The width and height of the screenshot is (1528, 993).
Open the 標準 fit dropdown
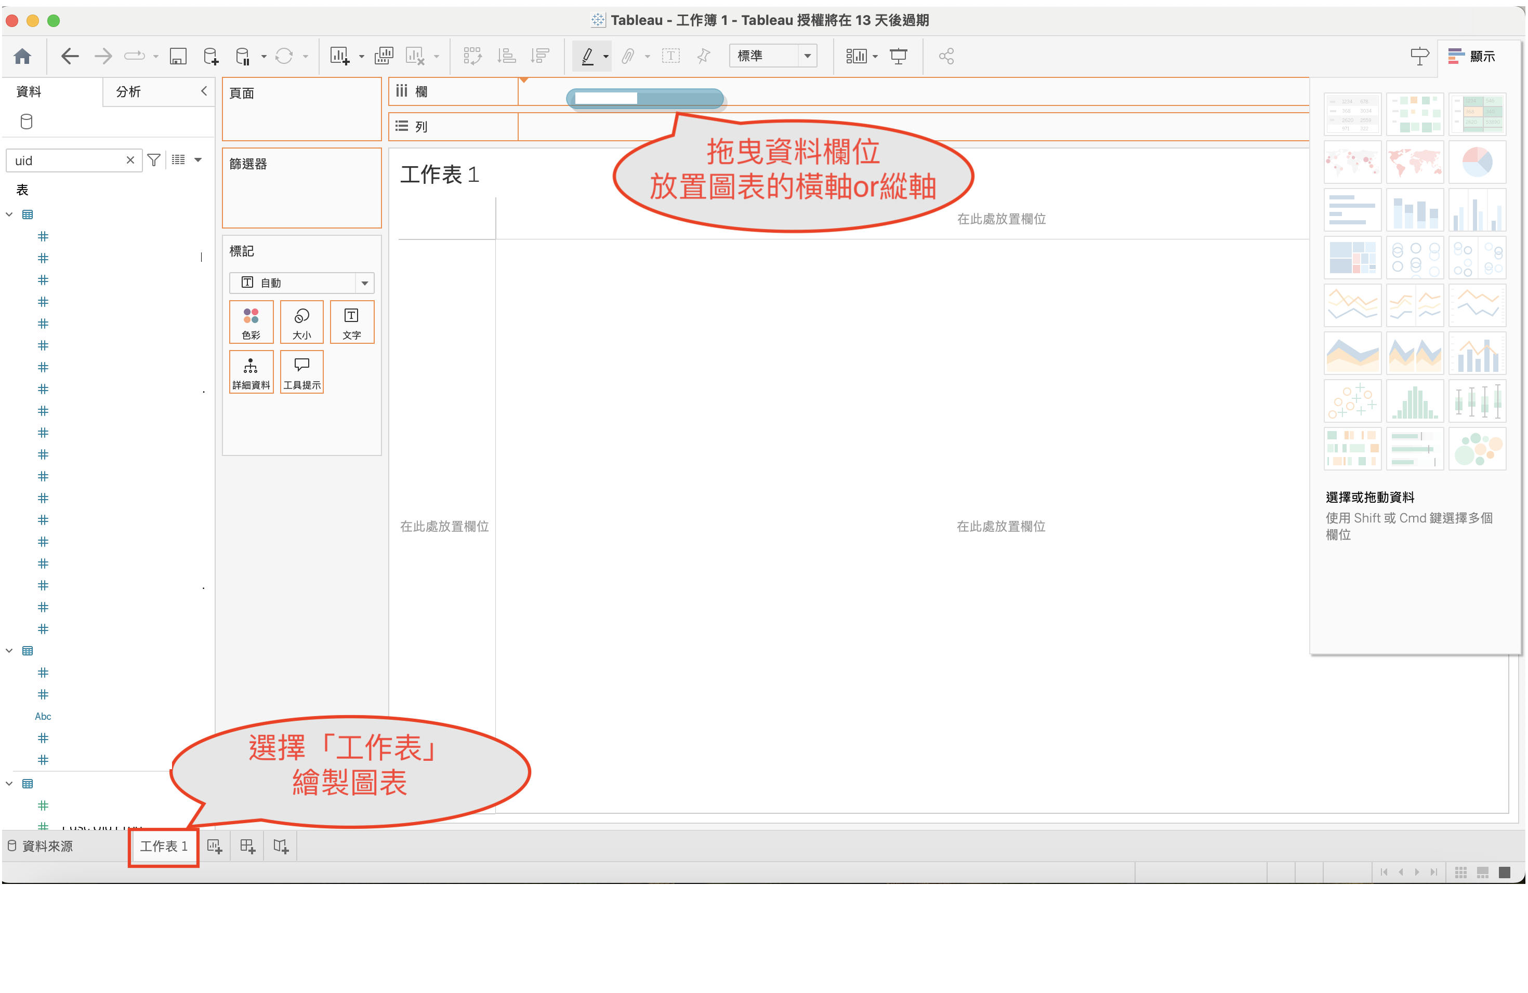click(773, 56)
